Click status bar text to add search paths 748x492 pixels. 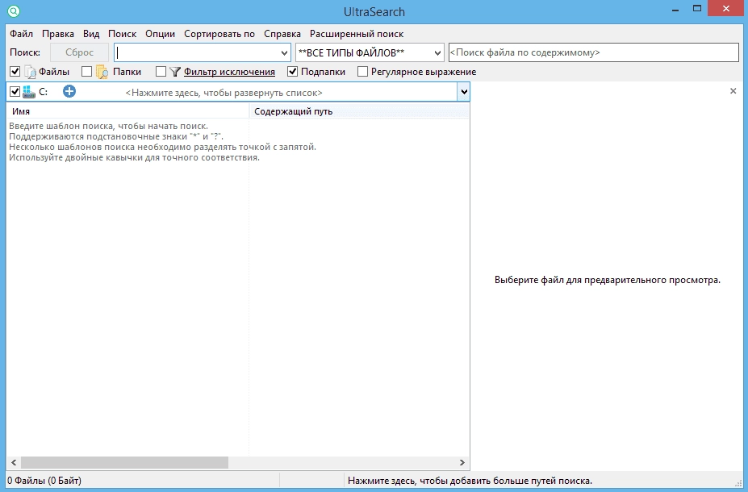[470, 481]
